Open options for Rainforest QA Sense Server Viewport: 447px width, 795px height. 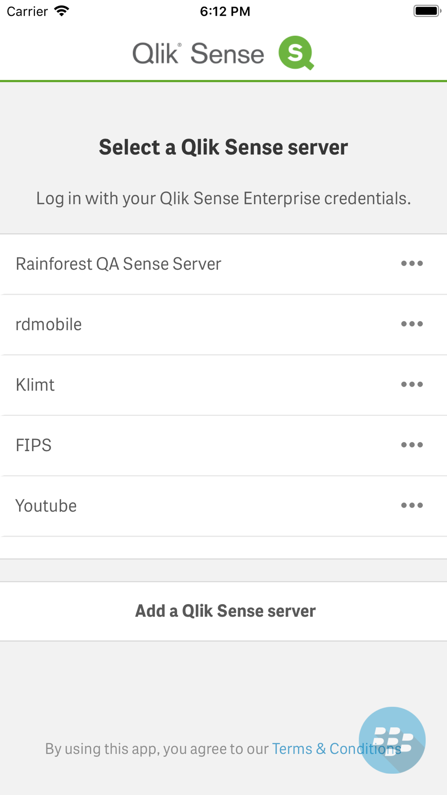[x=412, y=264]
